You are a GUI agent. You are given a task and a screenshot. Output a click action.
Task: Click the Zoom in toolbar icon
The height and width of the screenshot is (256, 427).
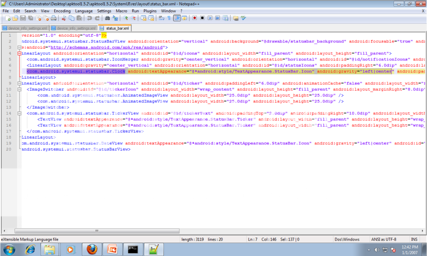point(126,18)
